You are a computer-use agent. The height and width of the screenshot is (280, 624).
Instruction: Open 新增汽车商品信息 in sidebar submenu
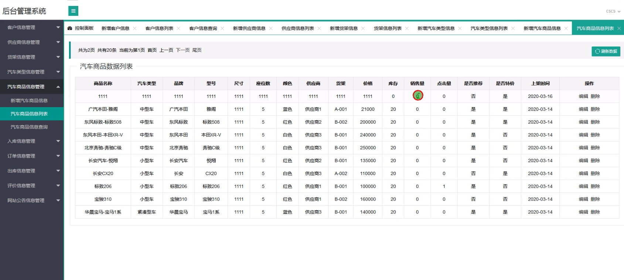32,100
